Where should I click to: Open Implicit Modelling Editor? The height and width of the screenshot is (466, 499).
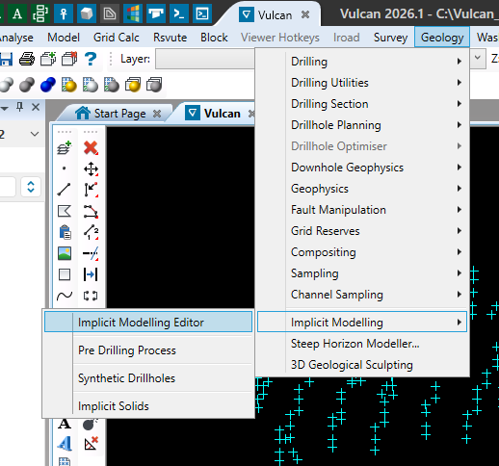(x=148, y=323)
